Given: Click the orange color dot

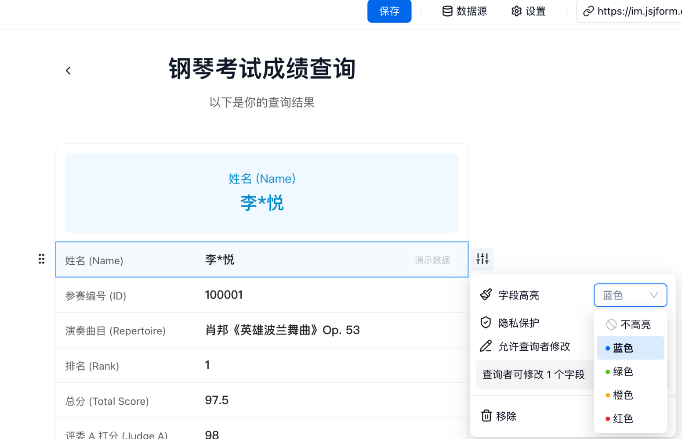Looking at the screenshot, I should pyautogui.click(x=607, y=395).
